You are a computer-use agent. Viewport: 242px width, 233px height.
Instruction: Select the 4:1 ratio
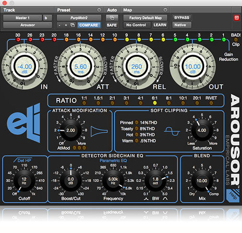[140, 103]
